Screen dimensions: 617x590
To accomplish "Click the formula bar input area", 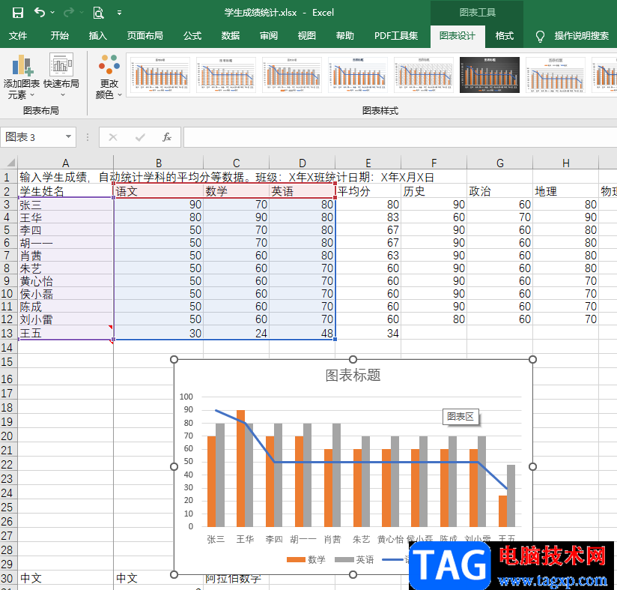I will [400, 137].
